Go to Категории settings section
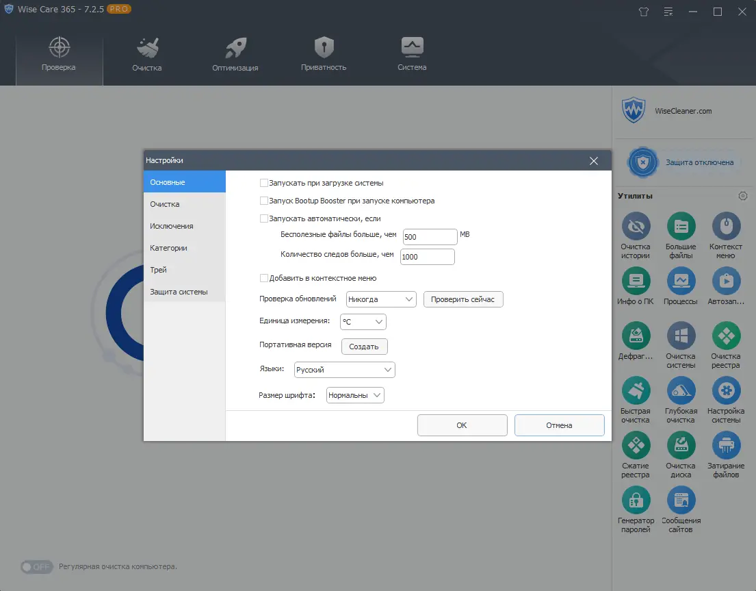This screenshot has width=756, height=591. click(185, 248)
